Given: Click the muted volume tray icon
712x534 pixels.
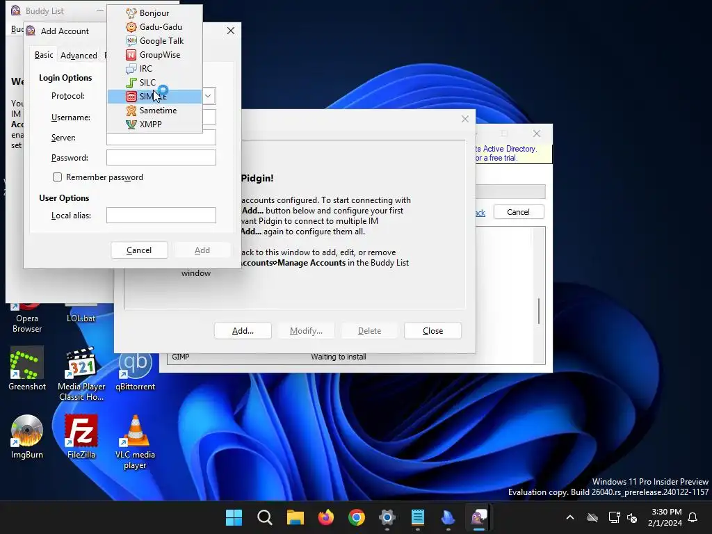Looking at the screenshot, I should coord(632,517).
